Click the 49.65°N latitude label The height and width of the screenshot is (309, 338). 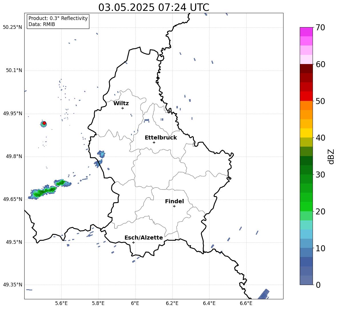[x=12, y=199]
